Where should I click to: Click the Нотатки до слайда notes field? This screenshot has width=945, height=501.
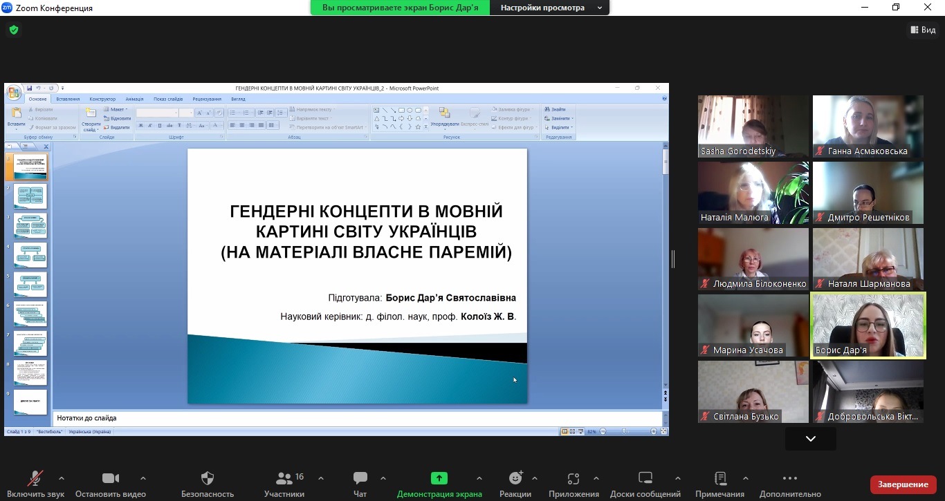pyautogui.click(x=357, y=418)
